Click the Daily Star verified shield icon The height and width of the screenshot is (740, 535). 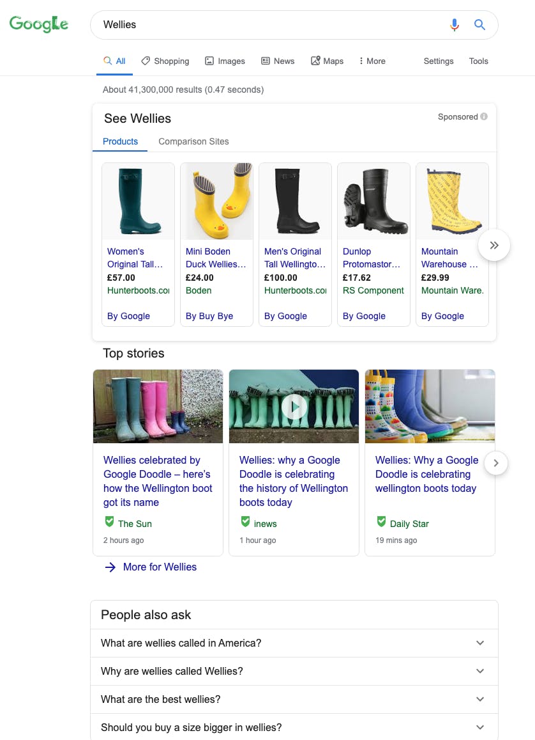pos(382,521)
